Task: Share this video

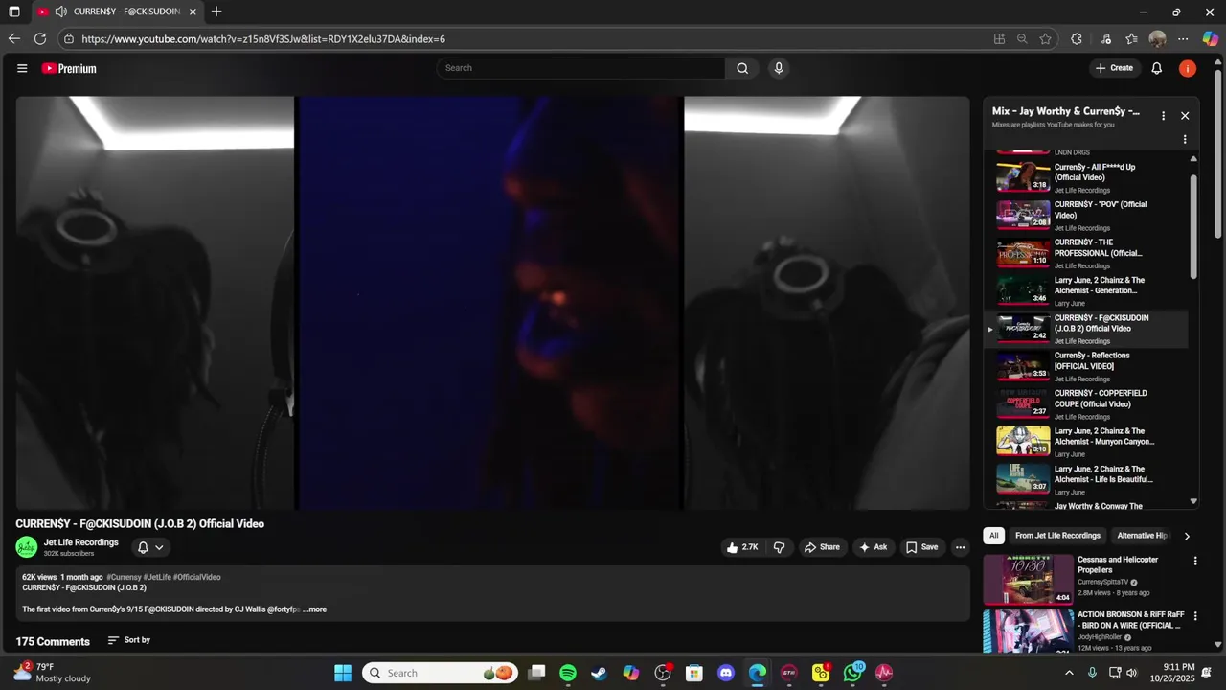Action: point(822,547)
